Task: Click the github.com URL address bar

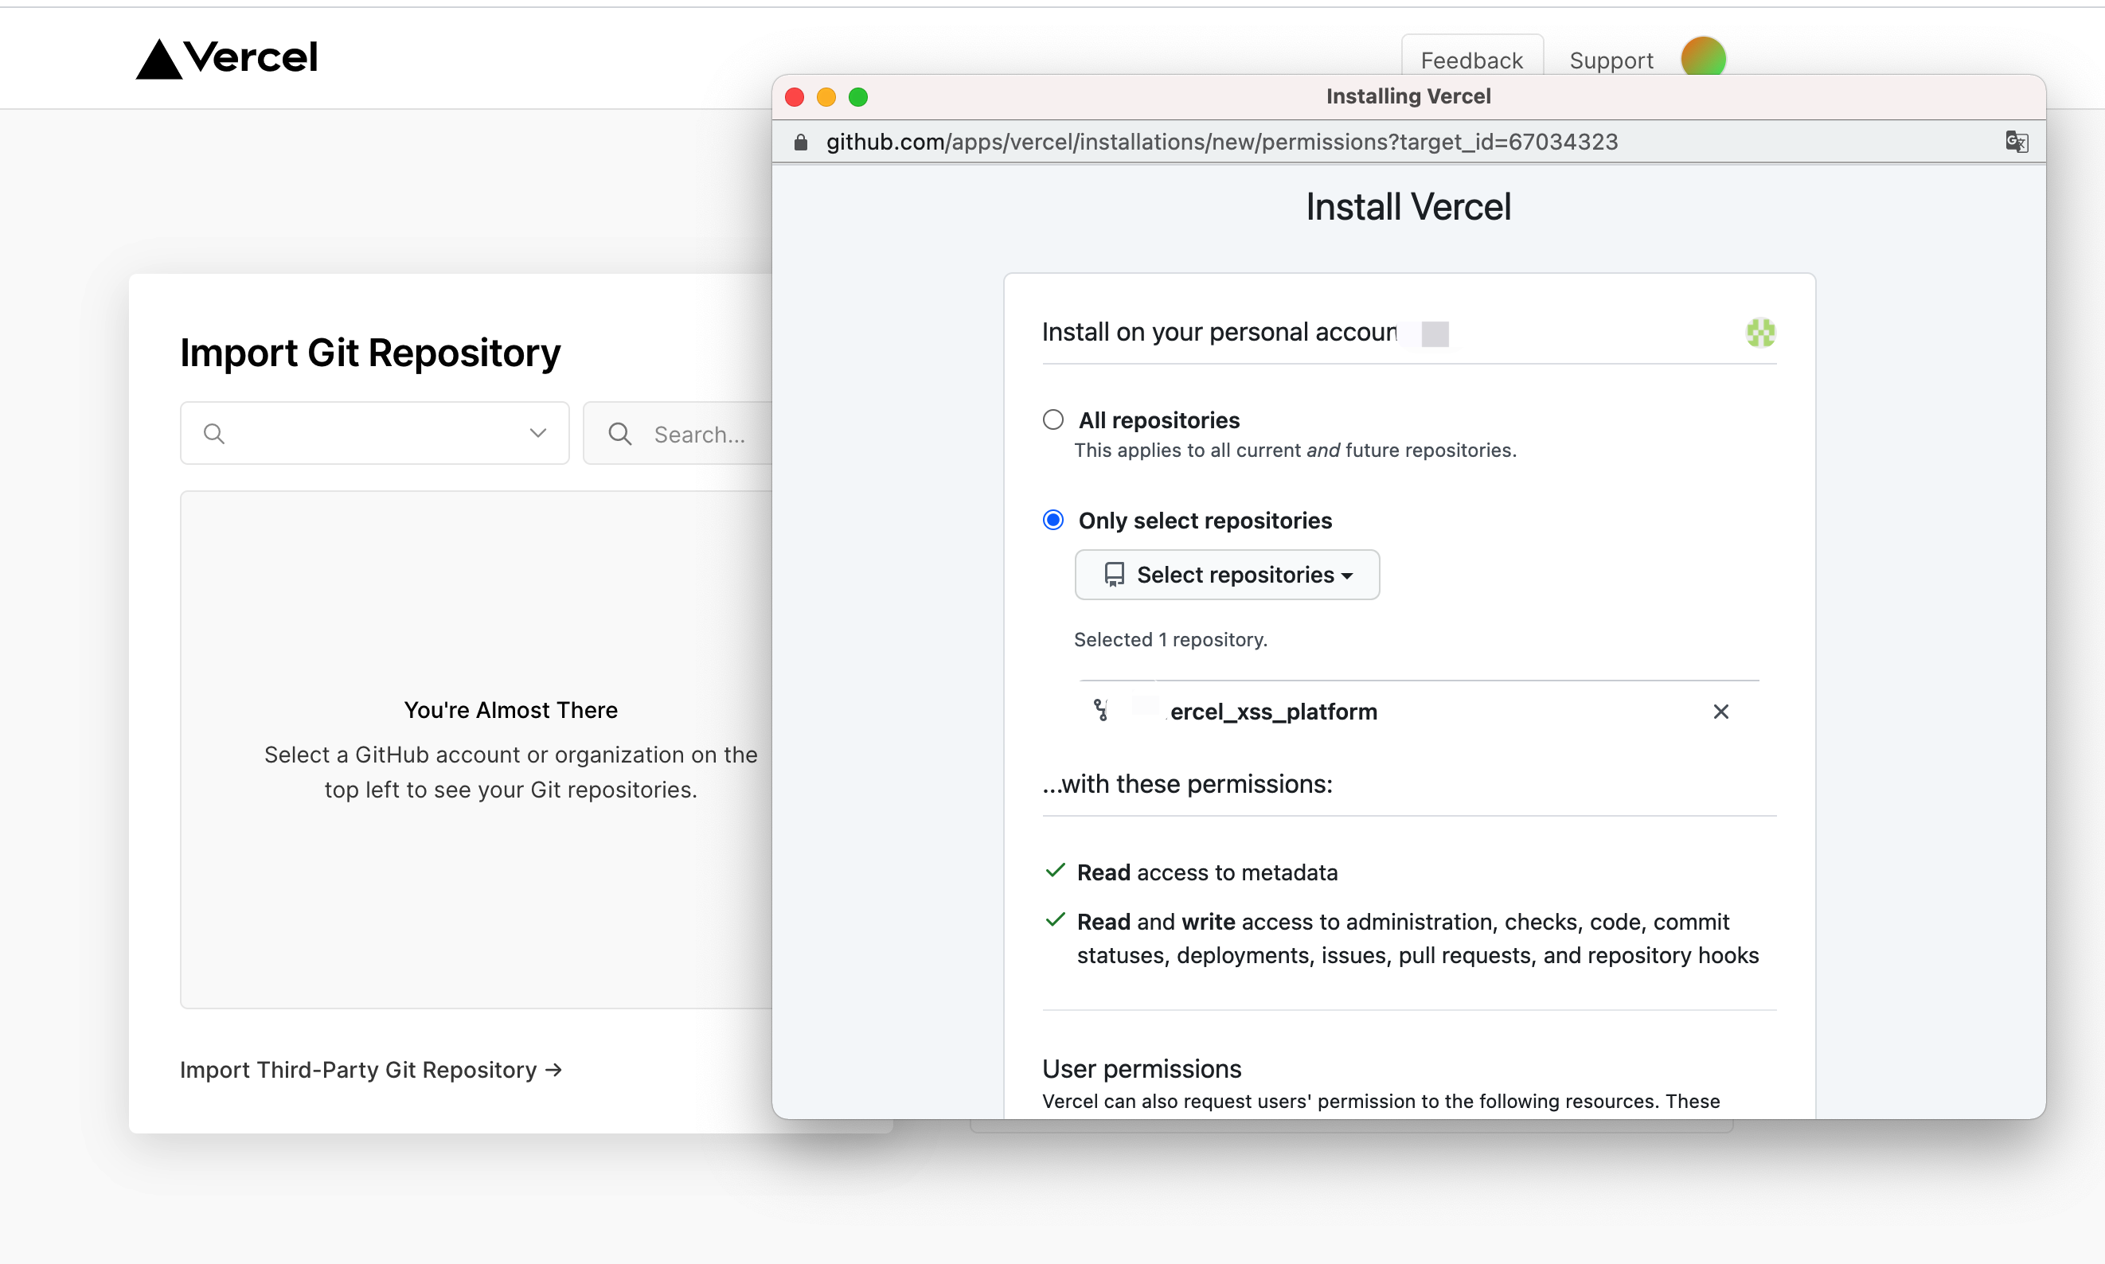Action: (1221, 142)
